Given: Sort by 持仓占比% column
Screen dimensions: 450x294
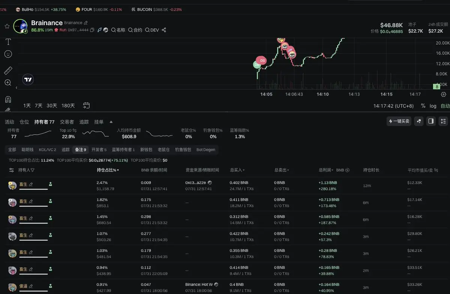Looking at the screenshot, I should 108,170.
